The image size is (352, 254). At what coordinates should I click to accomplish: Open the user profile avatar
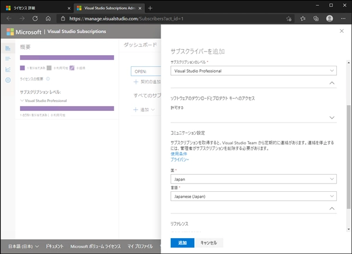click(329, 19)
